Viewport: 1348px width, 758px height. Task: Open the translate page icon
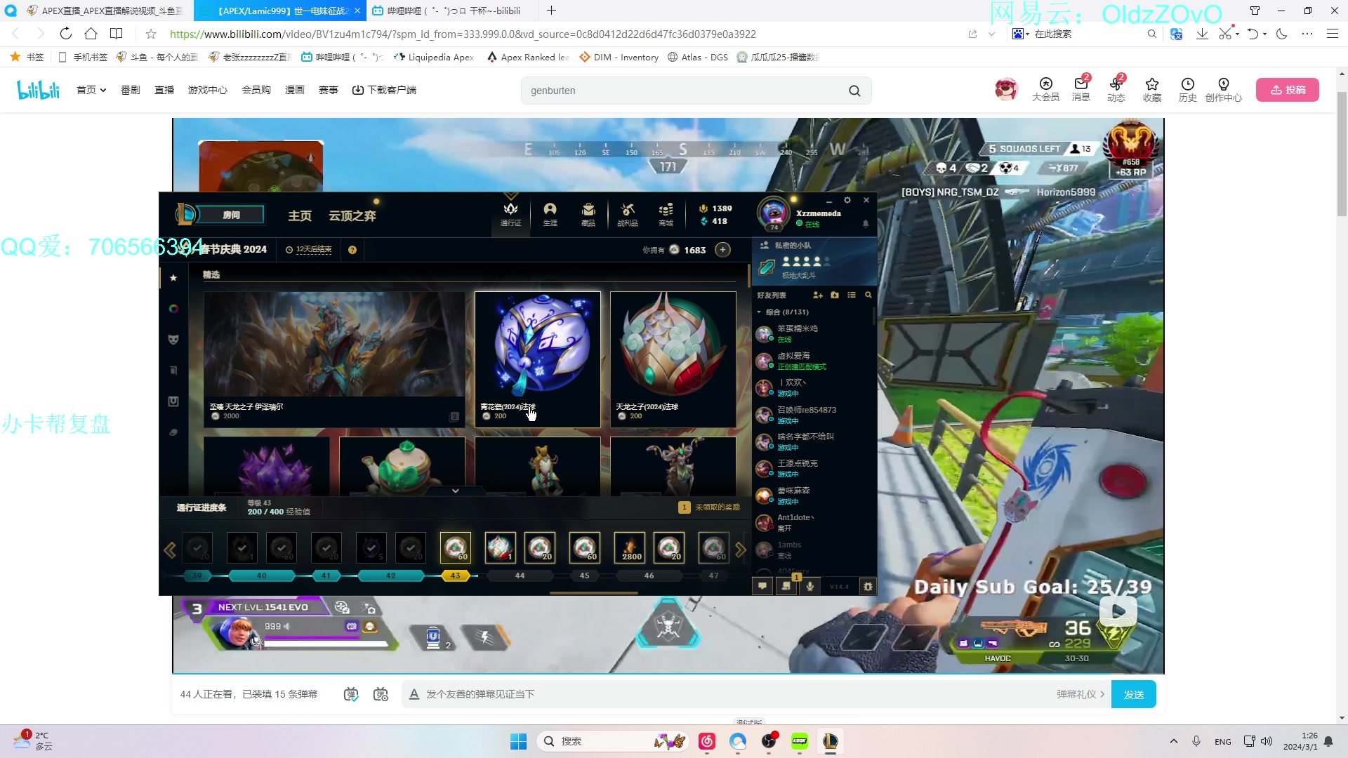1177,34
